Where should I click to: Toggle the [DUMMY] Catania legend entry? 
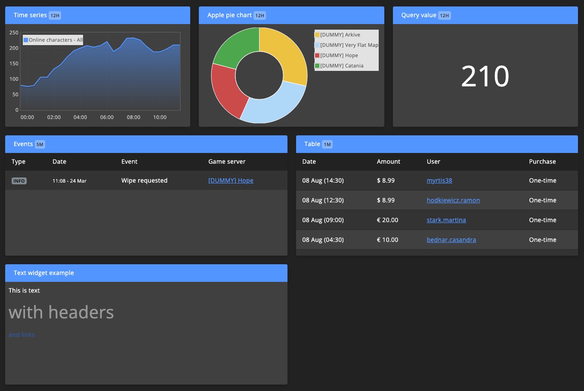coord(341,65)
